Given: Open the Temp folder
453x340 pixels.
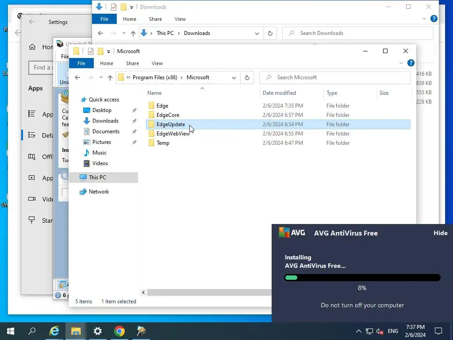Looking at the screenshot, I should (x=163, y=143).
